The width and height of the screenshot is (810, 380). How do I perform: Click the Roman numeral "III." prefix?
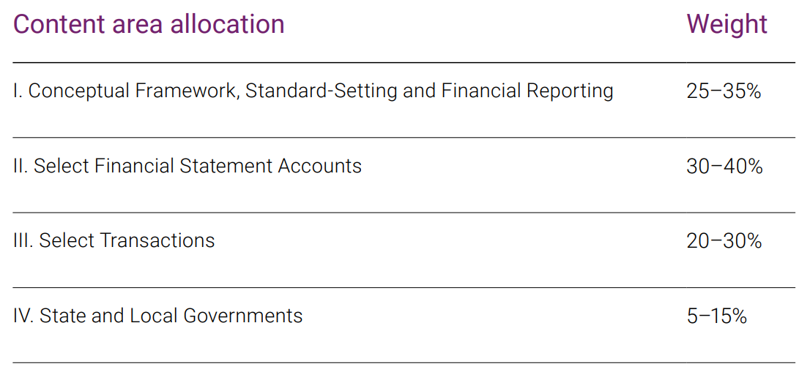point(23,240)
